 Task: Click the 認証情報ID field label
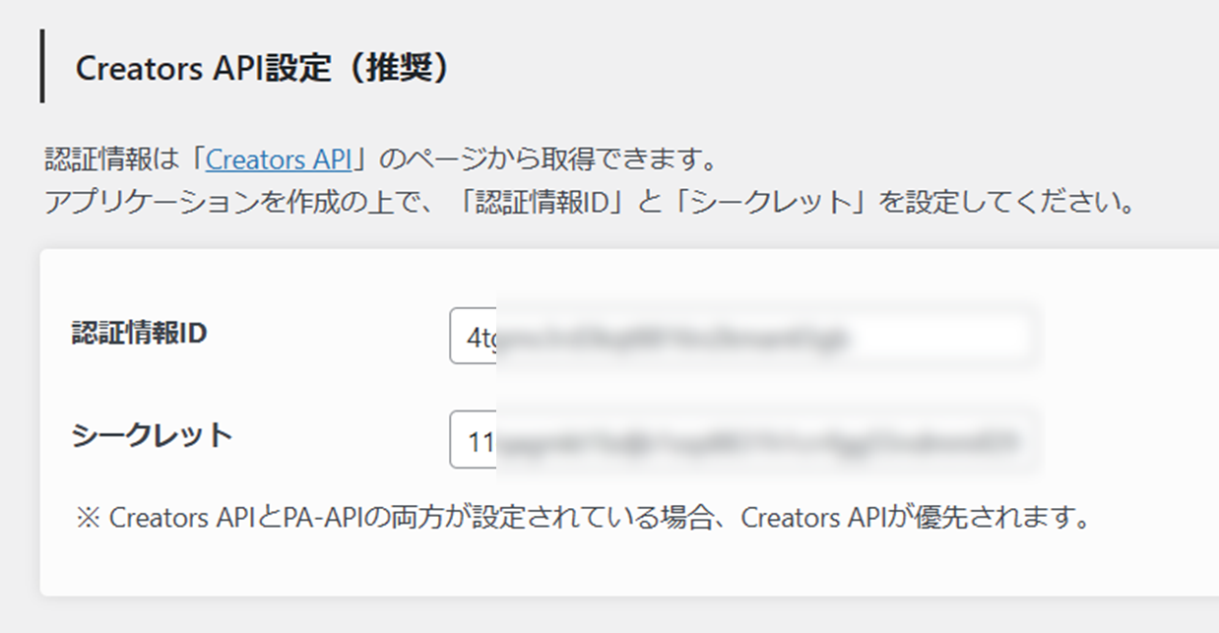click(x=139, y=334)
